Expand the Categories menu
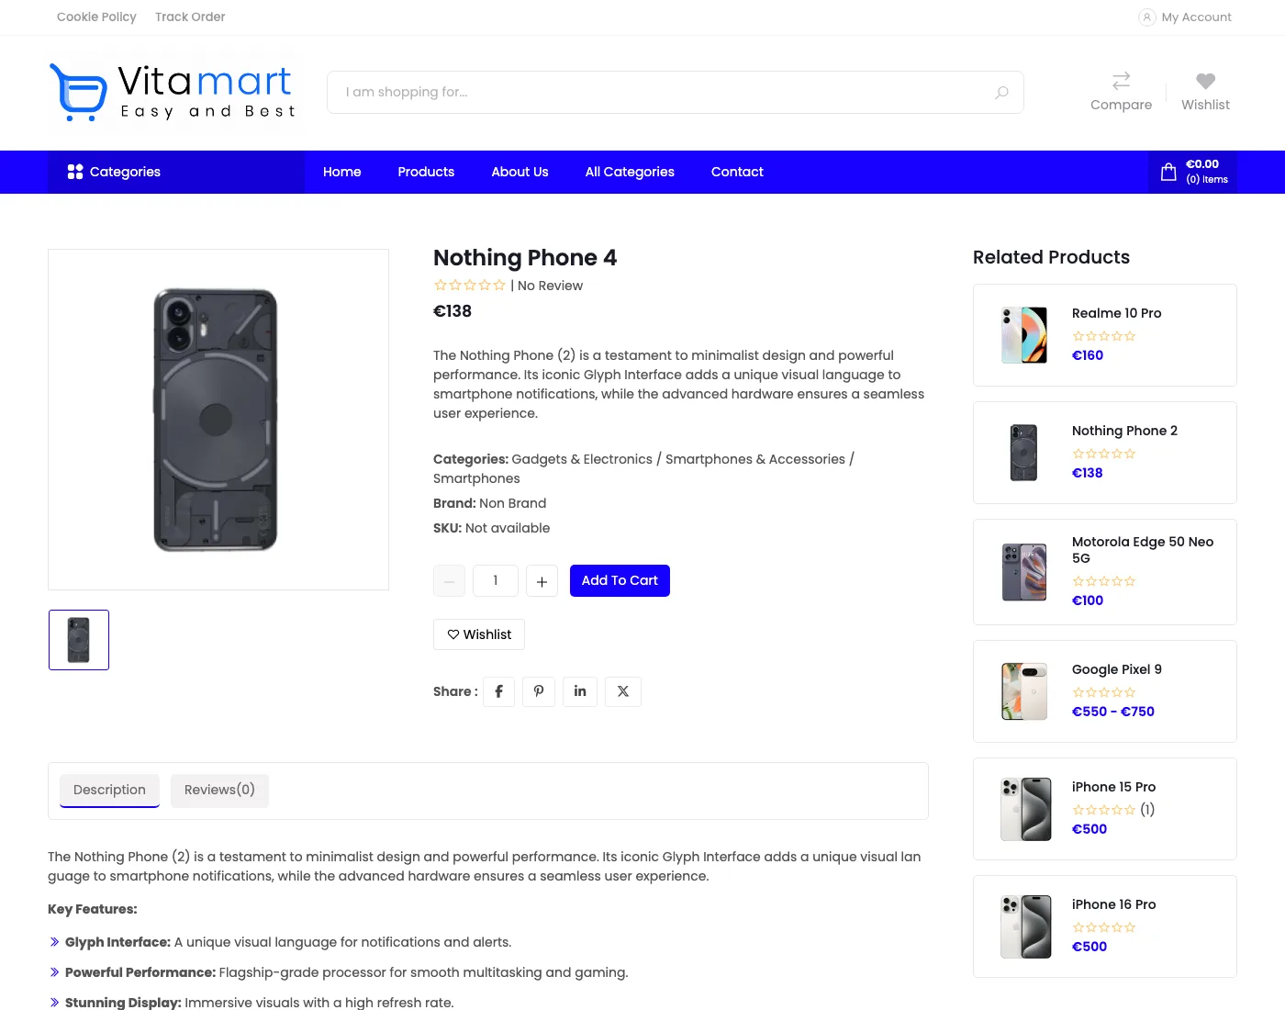The width and height of the screenshot is (1285, 1010). tap(176, 172)
